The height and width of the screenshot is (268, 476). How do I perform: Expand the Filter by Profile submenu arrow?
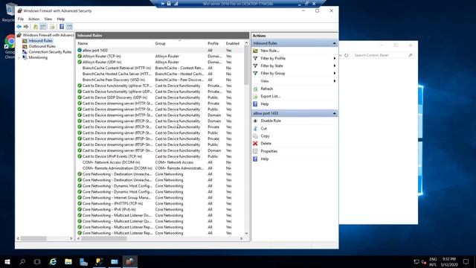click(335, 58)
